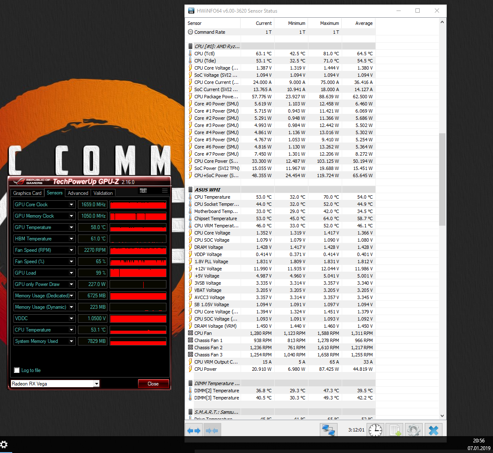
Task: Enable the Log to file checkbox
Action: [x=17, y=370]
